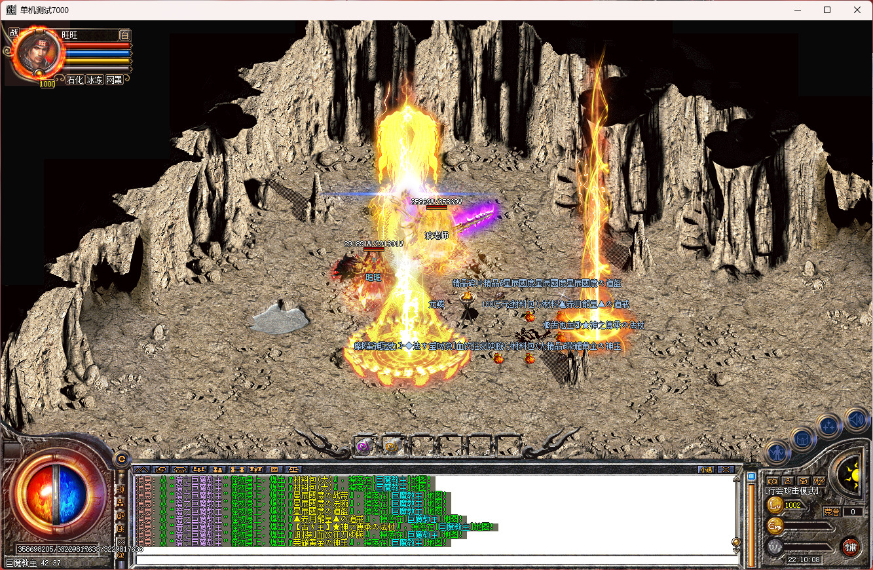Click the clock reading 22:10:08
This screenshot has height=570, width=873.
(x=804, y=560)
